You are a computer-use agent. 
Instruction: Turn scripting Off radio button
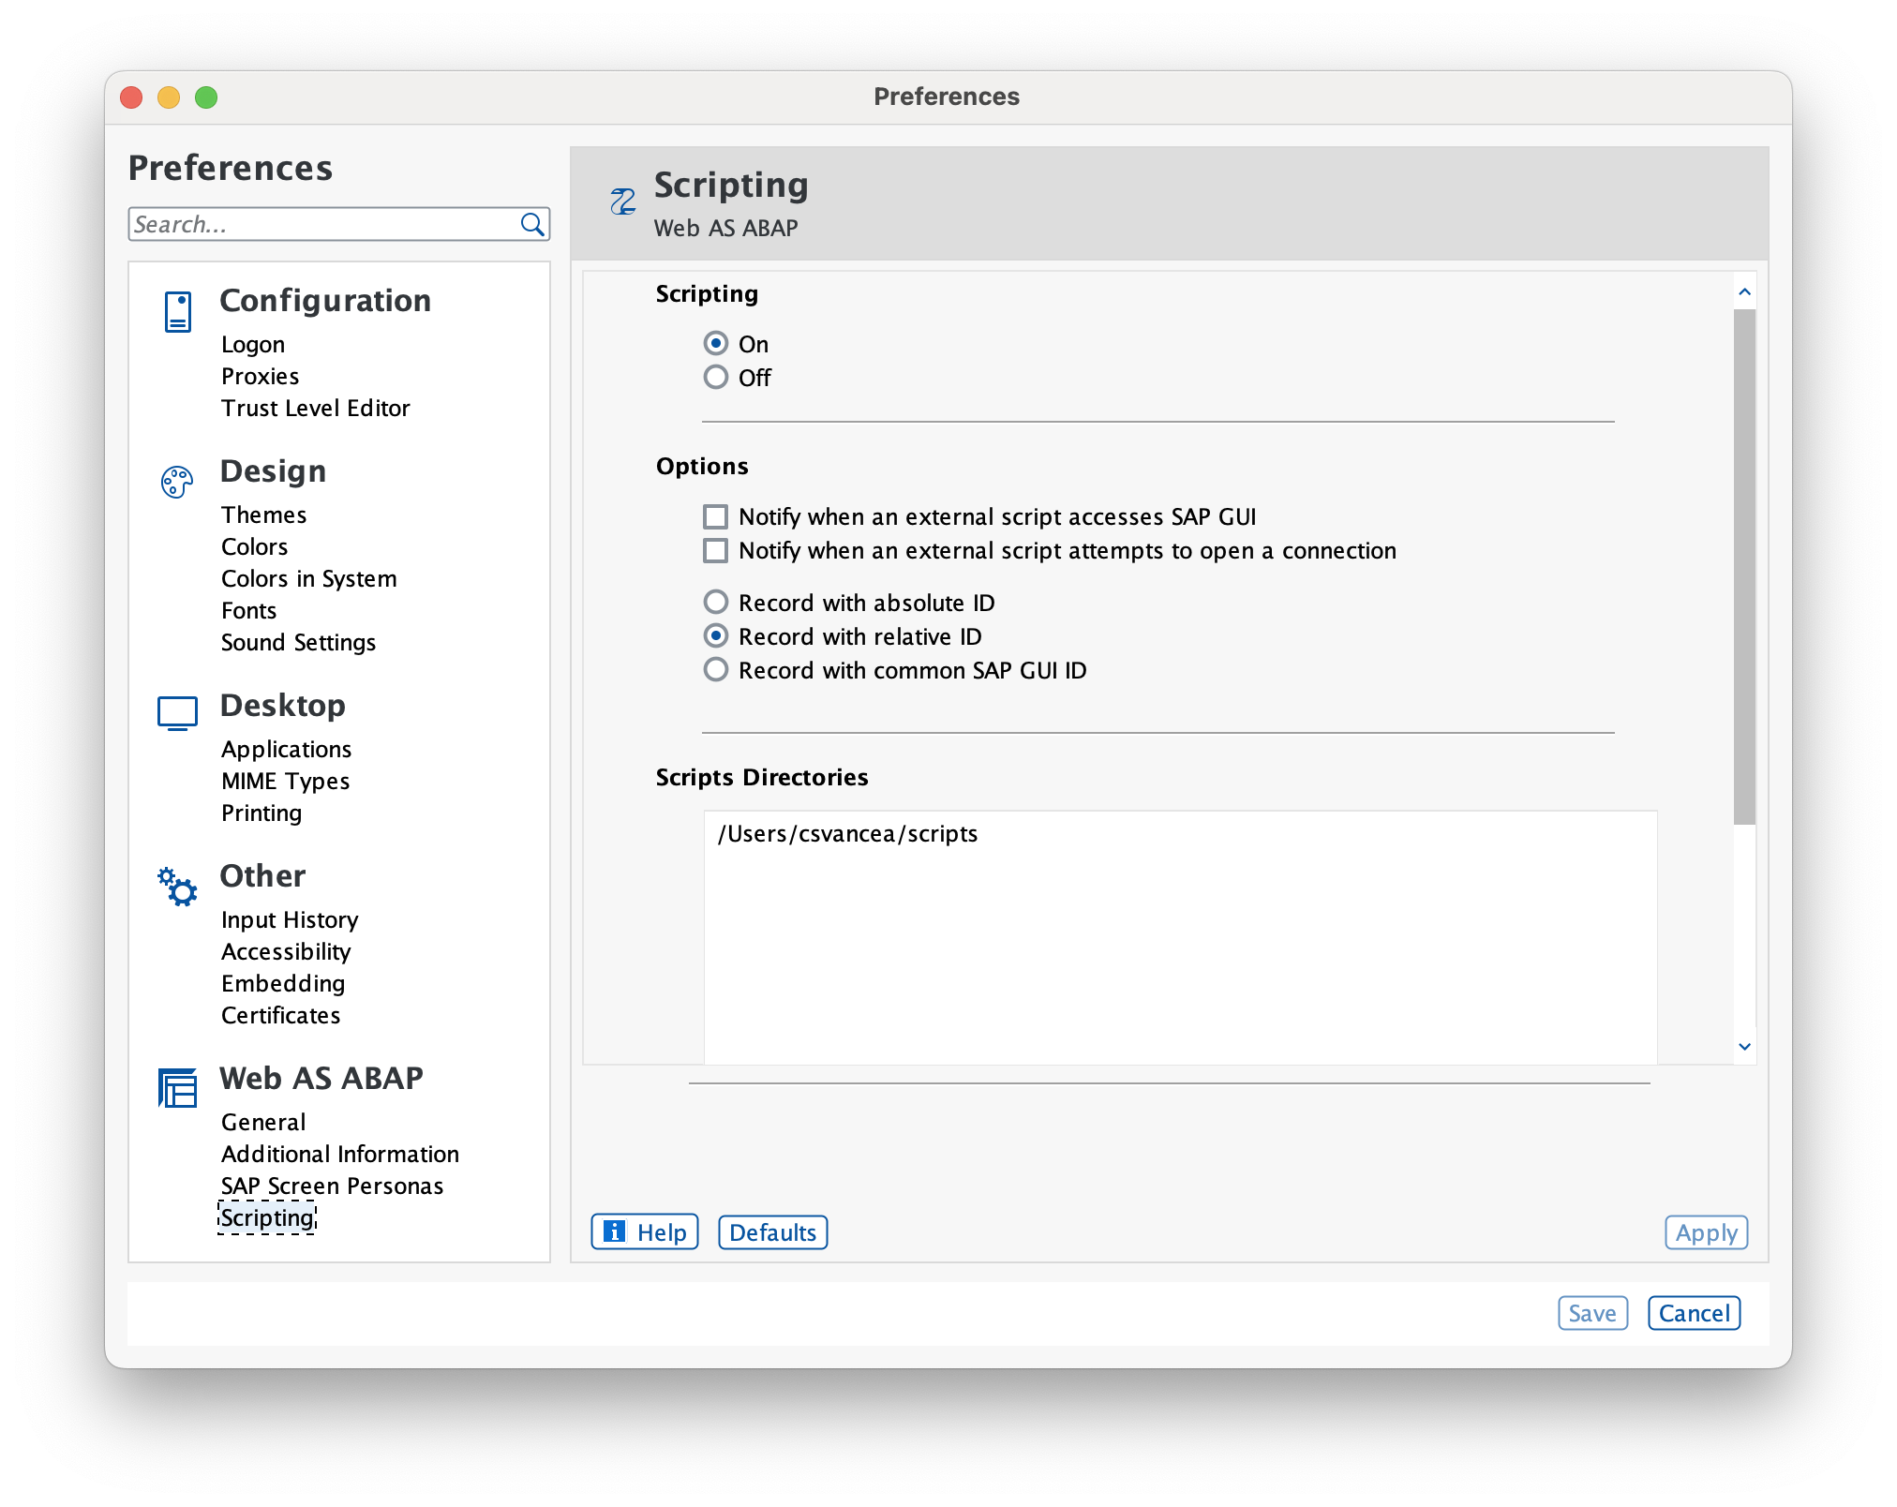pos(716,378)
